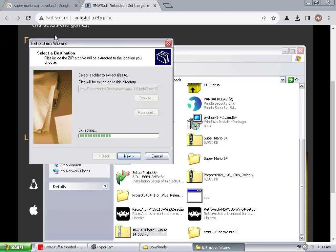The width and height of the screenshot is (336, 252).
Task: Click the Back button in the wizard
Action: coord(105,156)
